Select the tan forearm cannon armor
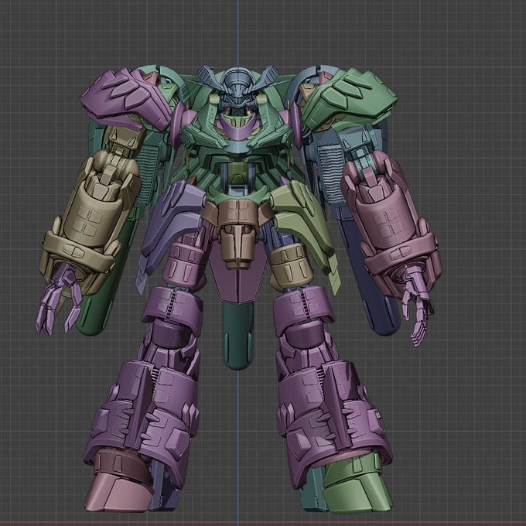This screenshot has height=526, width=526. coord(89,221)
